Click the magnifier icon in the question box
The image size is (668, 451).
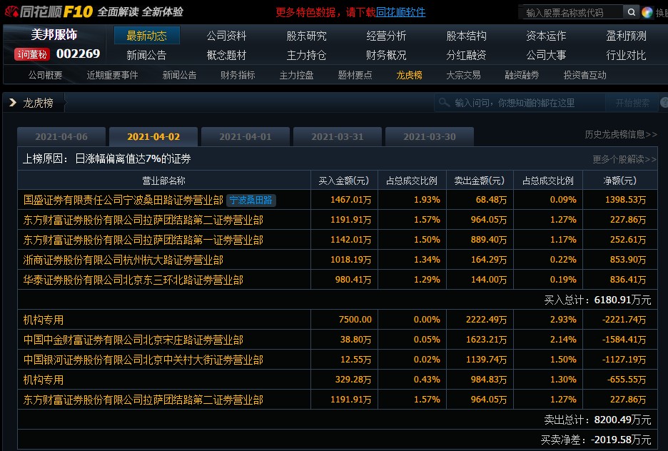(444, 103)
